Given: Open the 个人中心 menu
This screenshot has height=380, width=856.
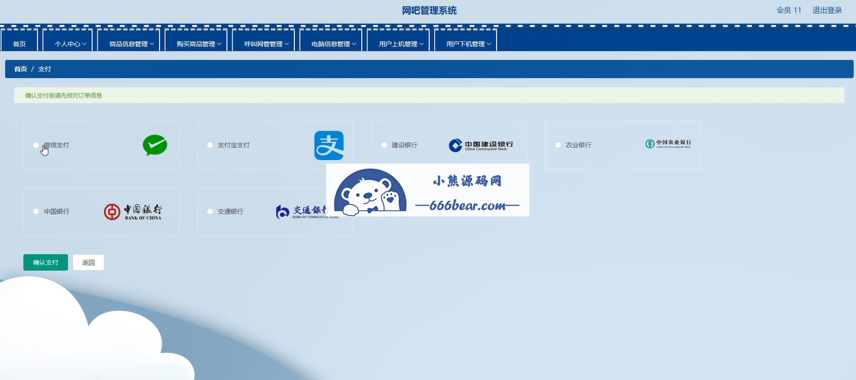Looking at the screenshot, I should pos(67,40).
